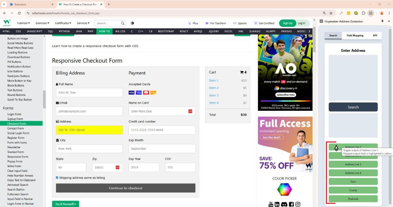The image size is (393, 207).
Task: Switch to the Field Mapping tab
Action: click(x=355, y=36)
